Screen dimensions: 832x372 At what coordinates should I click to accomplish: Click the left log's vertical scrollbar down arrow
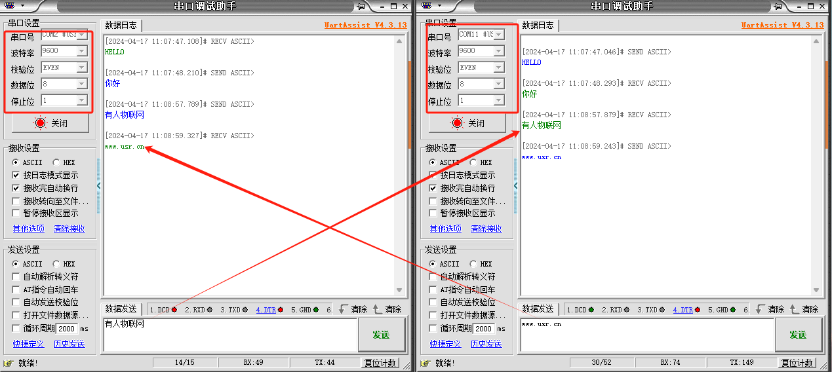tap(400, 290)
